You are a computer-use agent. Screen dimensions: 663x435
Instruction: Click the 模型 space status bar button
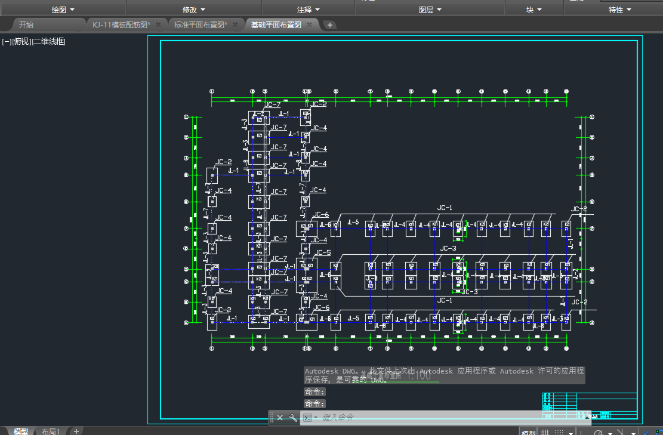(x=529, y=432)
